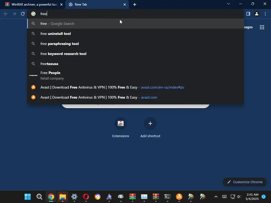271x203 pixels.
Task: Click the address bar with 'free' typed
Action: [135, 14]
